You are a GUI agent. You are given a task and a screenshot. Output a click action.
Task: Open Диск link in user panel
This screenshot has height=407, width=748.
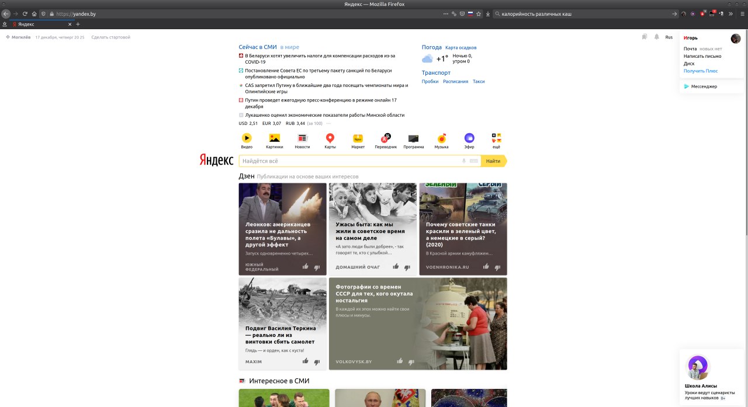pyautogui.click(x=689, y=63)
